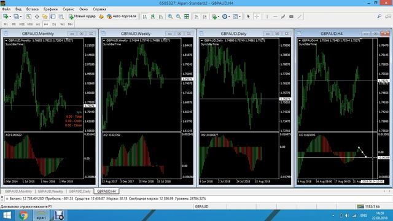The height and width of the screenshot is (221, 393).
Task: Open the Файл menu
Action: (6, 9)
